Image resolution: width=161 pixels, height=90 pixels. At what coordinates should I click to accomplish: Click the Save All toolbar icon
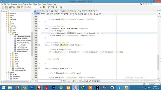pyautogui.click(x=14, y=7)
